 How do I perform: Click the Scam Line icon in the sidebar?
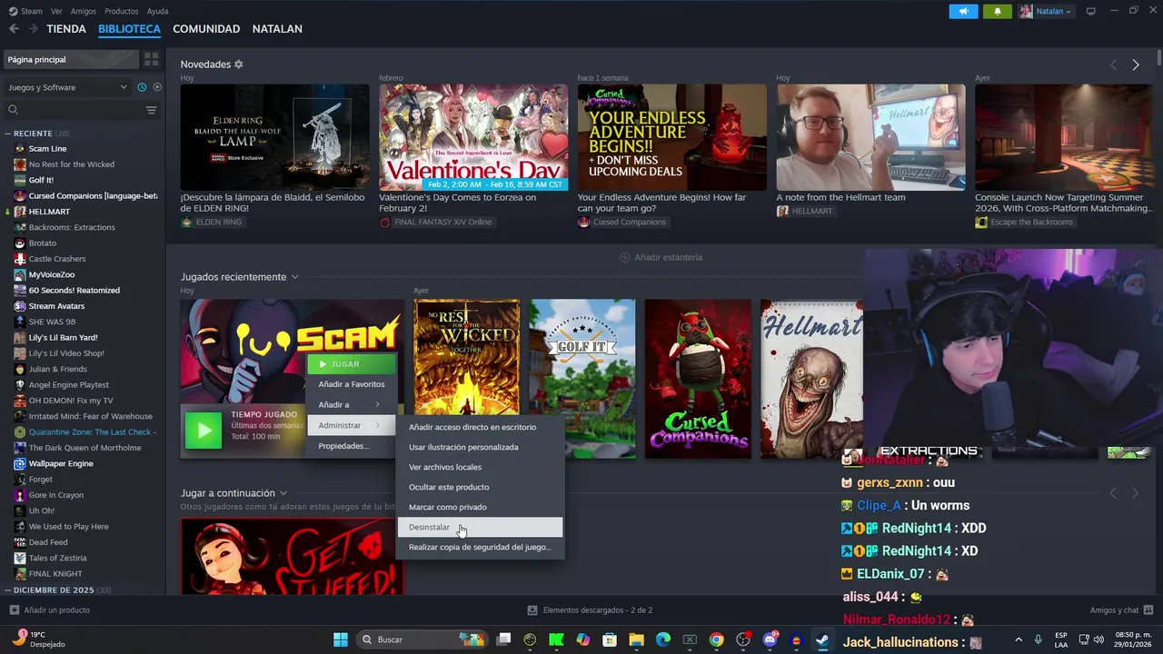point(20,149)
